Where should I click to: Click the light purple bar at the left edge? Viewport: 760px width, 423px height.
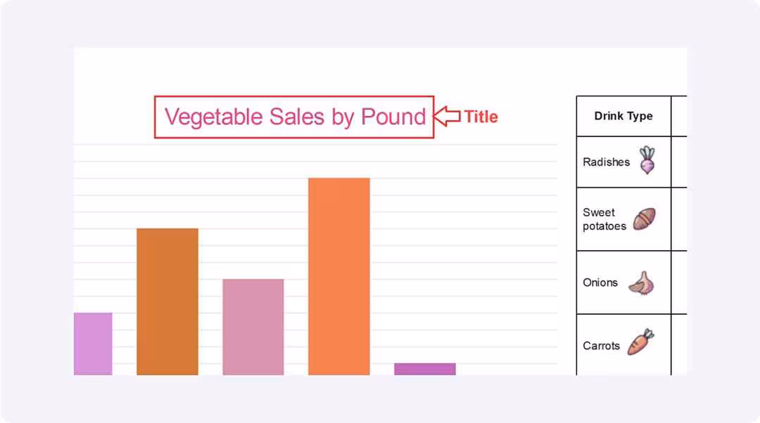pos(93,344)
